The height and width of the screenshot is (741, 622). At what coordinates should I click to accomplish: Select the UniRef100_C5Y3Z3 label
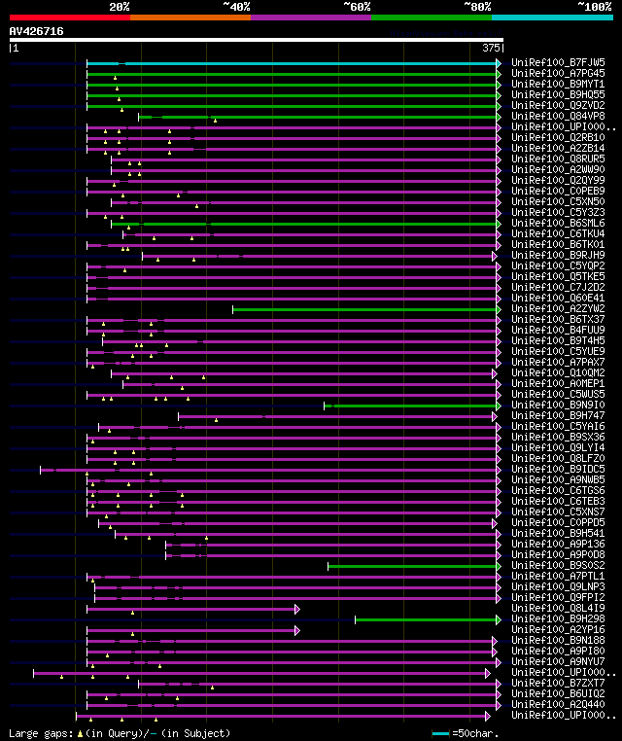558,212
